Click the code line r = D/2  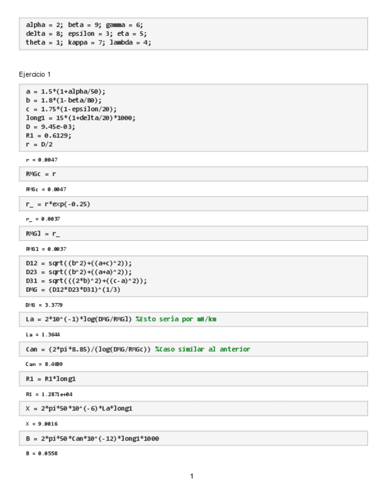41,144
